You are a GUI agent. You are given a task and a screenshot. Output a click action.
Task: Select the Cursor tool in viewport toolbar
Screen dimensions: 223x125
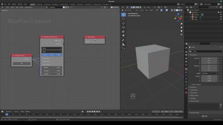[x=123, y=19]
